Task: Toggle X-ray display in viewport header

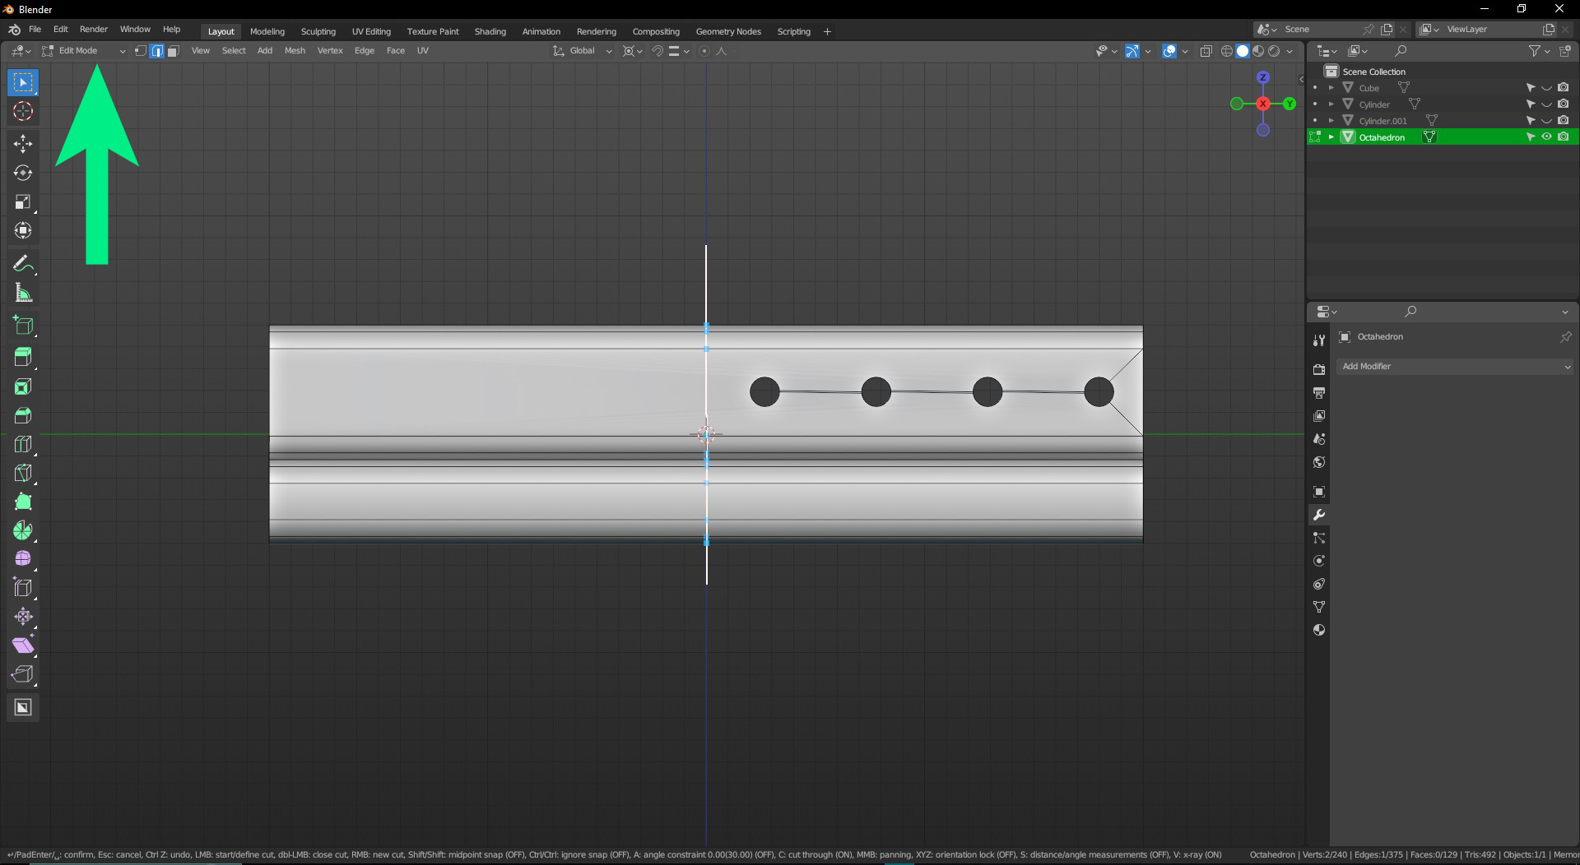Action: tap(1206, 51)
